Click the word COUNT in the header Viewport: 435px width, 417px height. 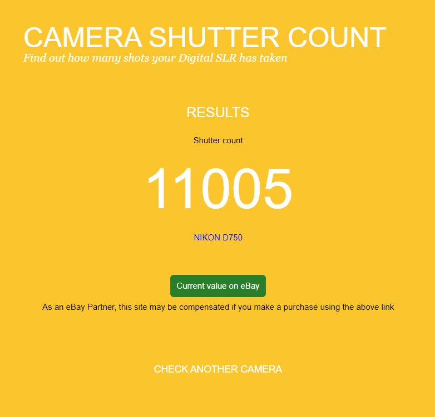337,37
